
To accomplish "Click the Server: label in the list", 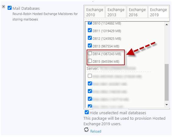I will pyautogui.click(x=93, y=69).
